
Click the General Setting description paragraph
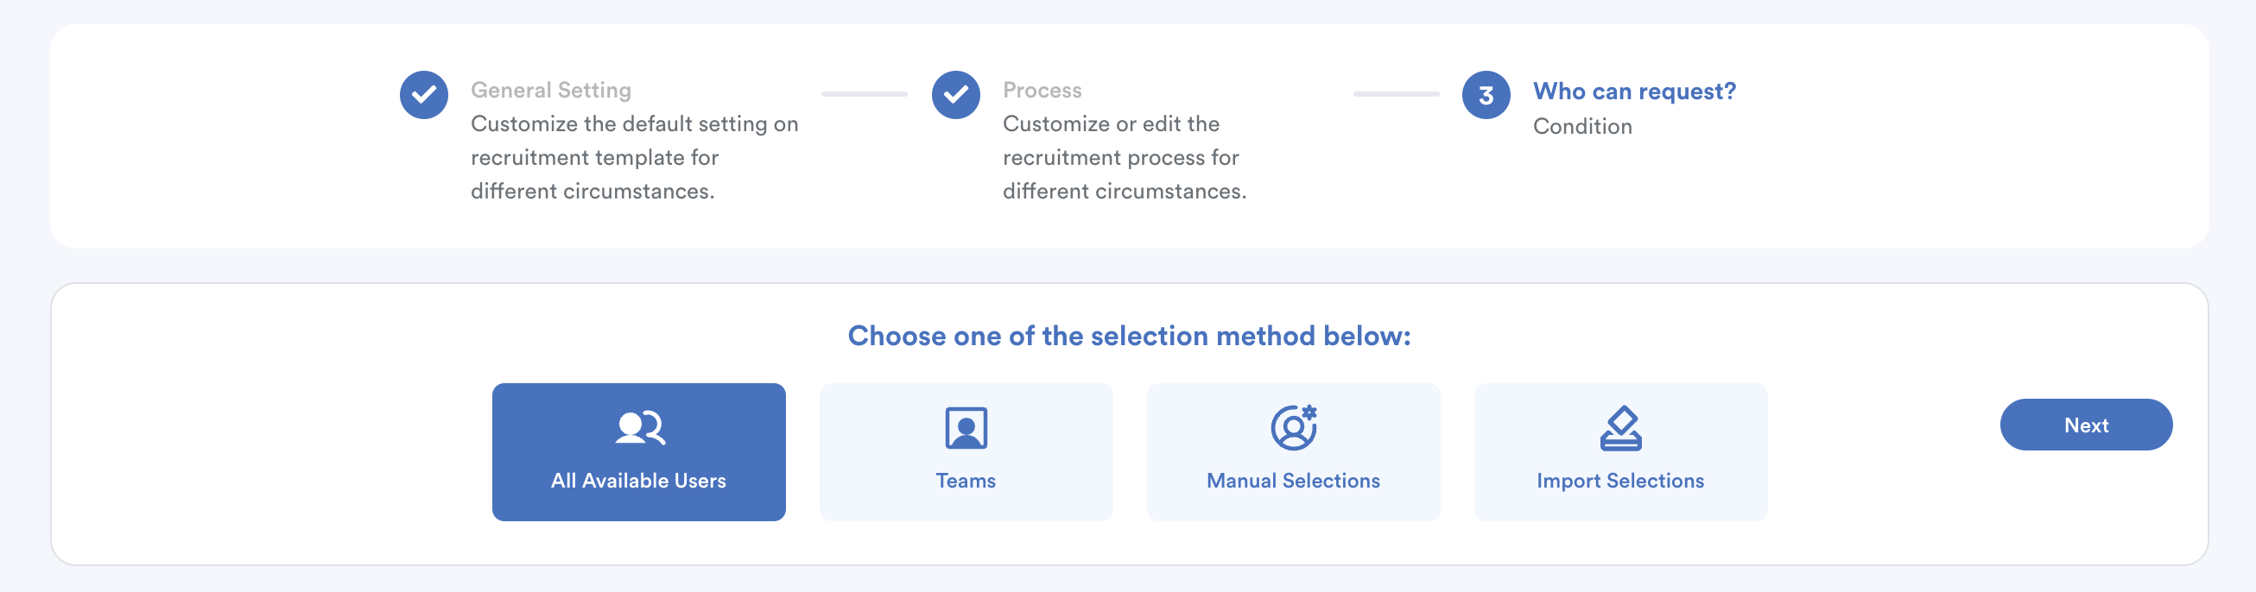(x=634, y=157)
